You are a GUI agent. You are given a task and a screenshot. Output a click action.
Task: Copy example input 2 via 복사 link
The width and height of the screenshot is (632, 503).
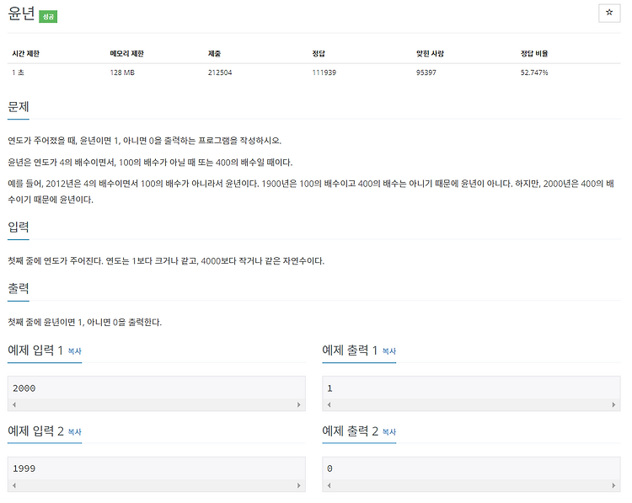point(74,432)
